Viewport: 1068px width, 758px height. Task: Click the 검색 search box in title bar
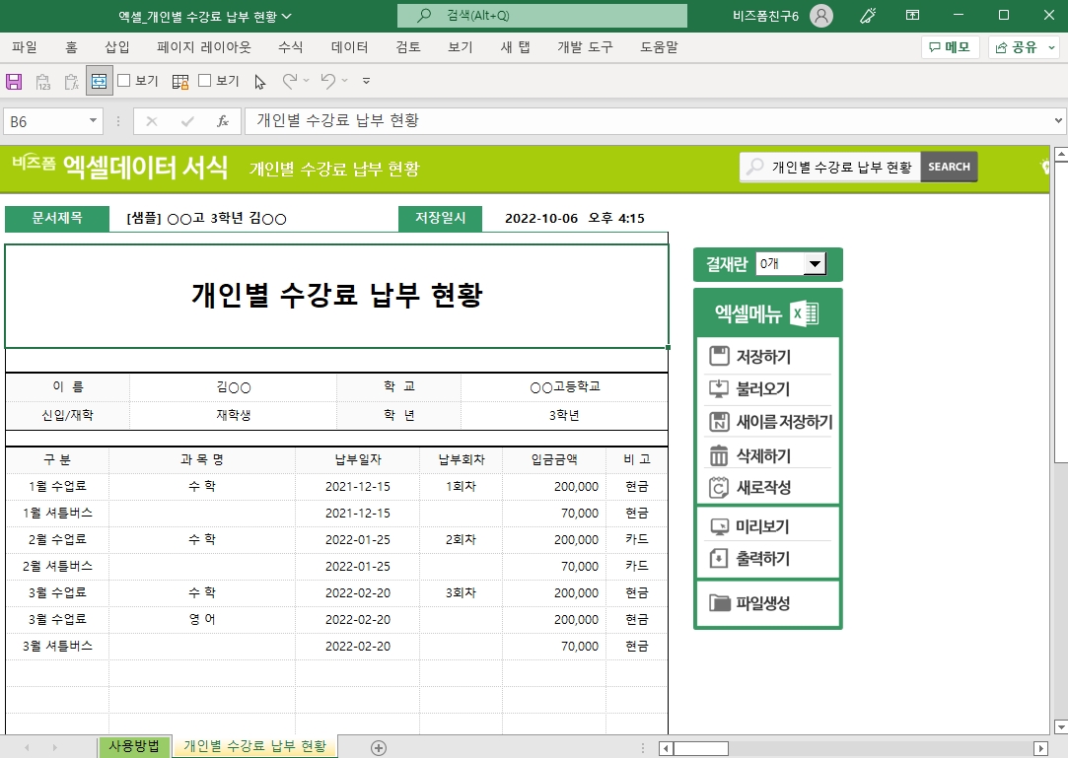click(541, 16)
